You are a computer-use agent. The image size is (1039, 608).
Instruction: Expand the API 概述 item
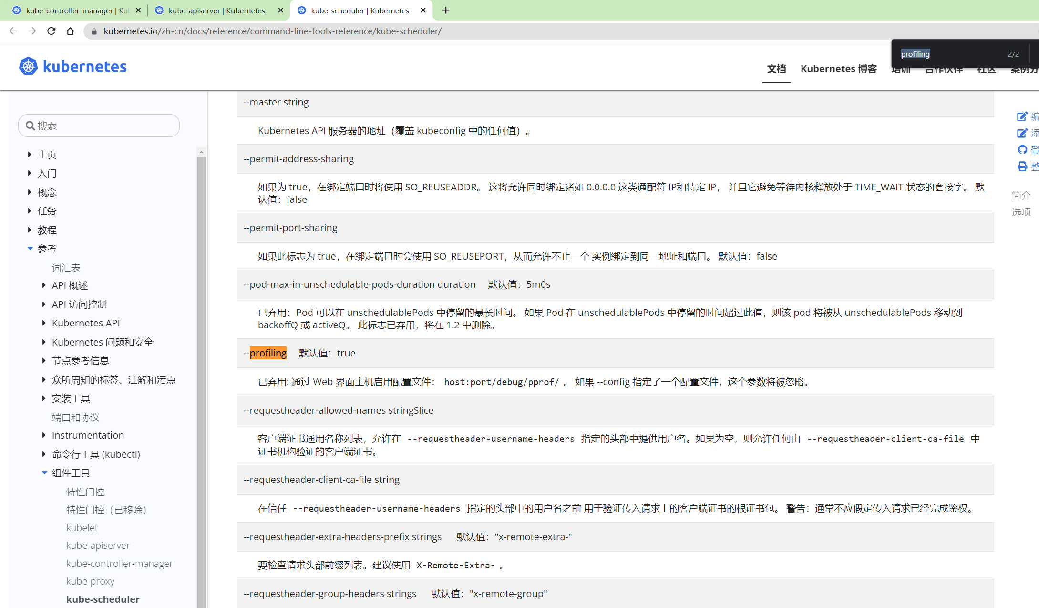click(x=44, y=285)
